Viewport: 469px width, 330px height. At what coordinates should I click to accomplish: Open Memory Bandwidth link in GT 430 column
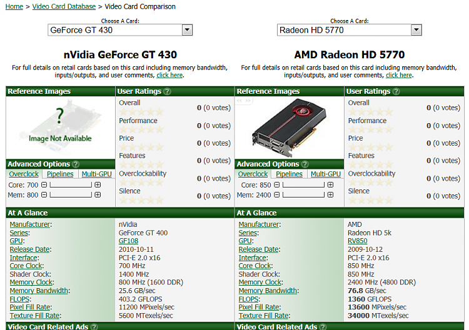[39, 291]
